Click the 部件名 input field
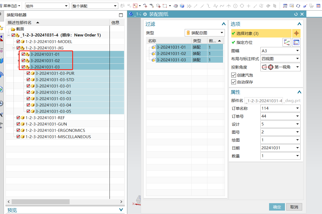This screenshot has height=214, width=322. (264, 101)
